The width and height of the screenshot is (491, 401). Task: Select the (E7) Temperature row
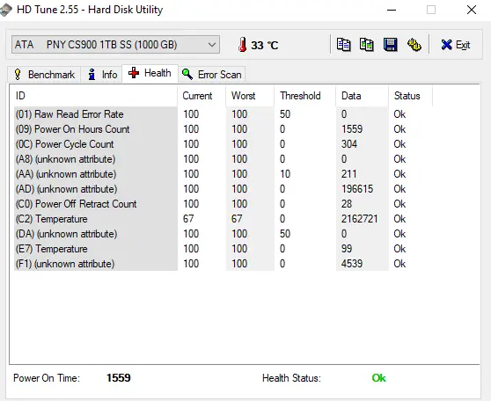click(223, 249)
